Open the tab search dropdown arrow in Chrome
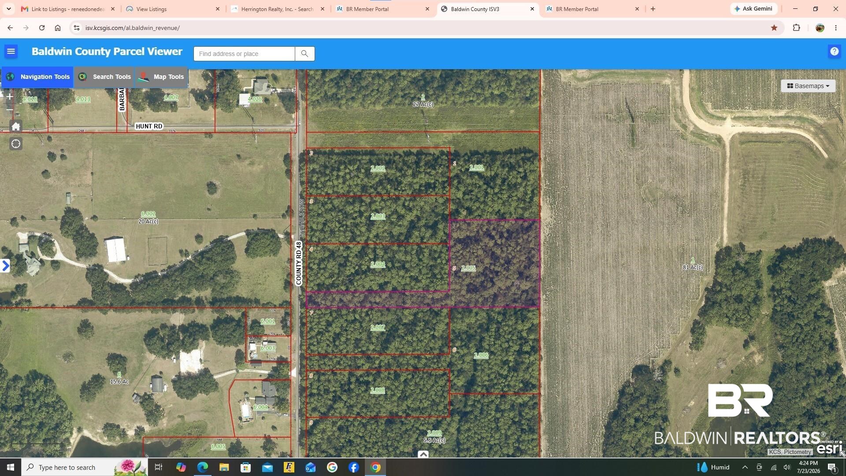 9,9
